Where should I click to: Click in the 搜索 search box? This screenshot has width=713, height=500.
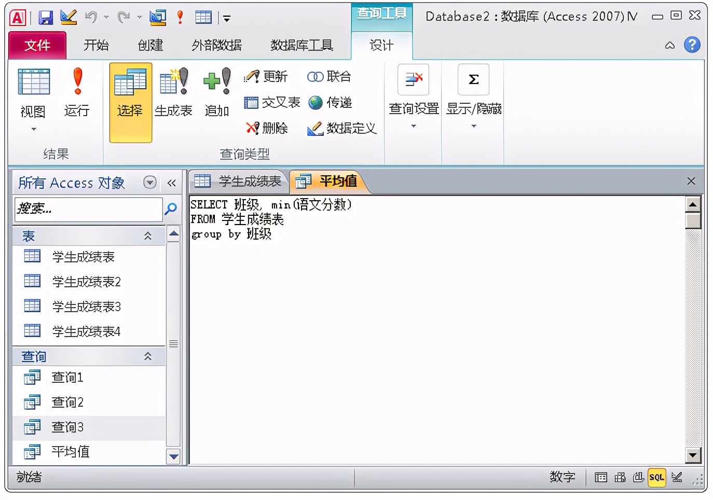pos(88,209)
